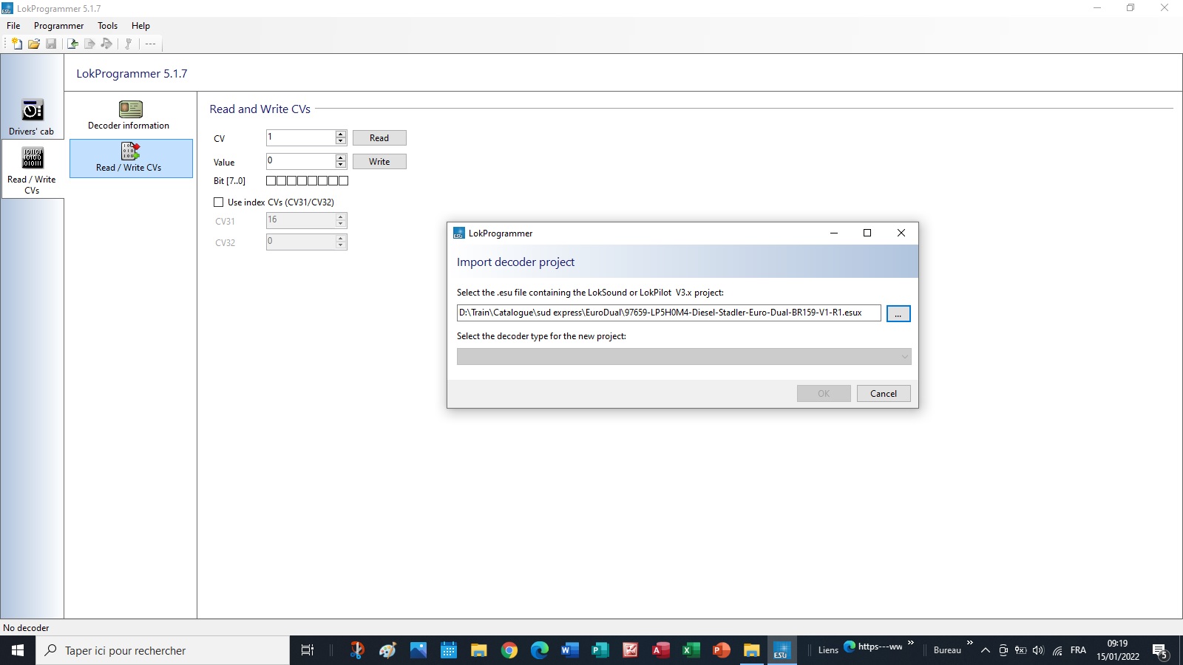The width and height of the screenshot is (1183, 665).
Task: Click Cancel in the Import decoder project dialog
Action: tap(884, 393)
